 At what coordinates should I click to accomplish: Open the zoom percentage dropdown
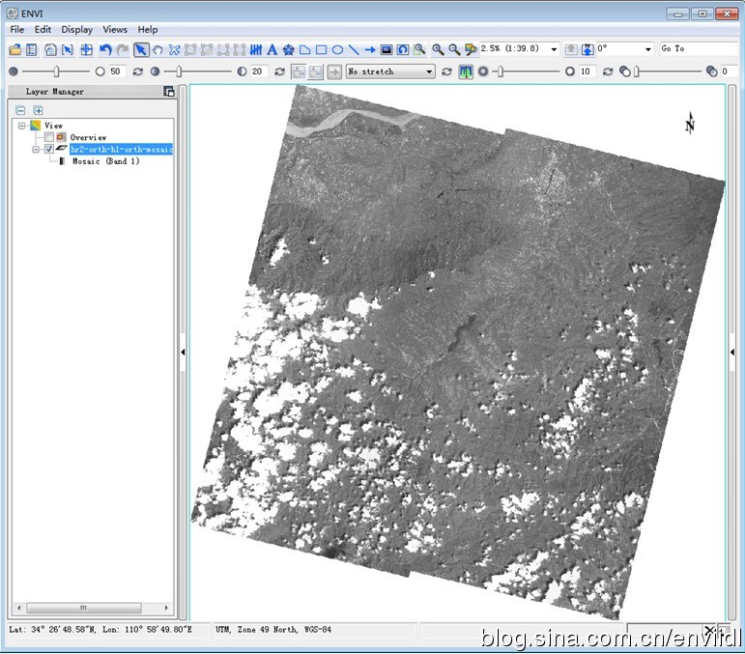click(x=554, y=49)
